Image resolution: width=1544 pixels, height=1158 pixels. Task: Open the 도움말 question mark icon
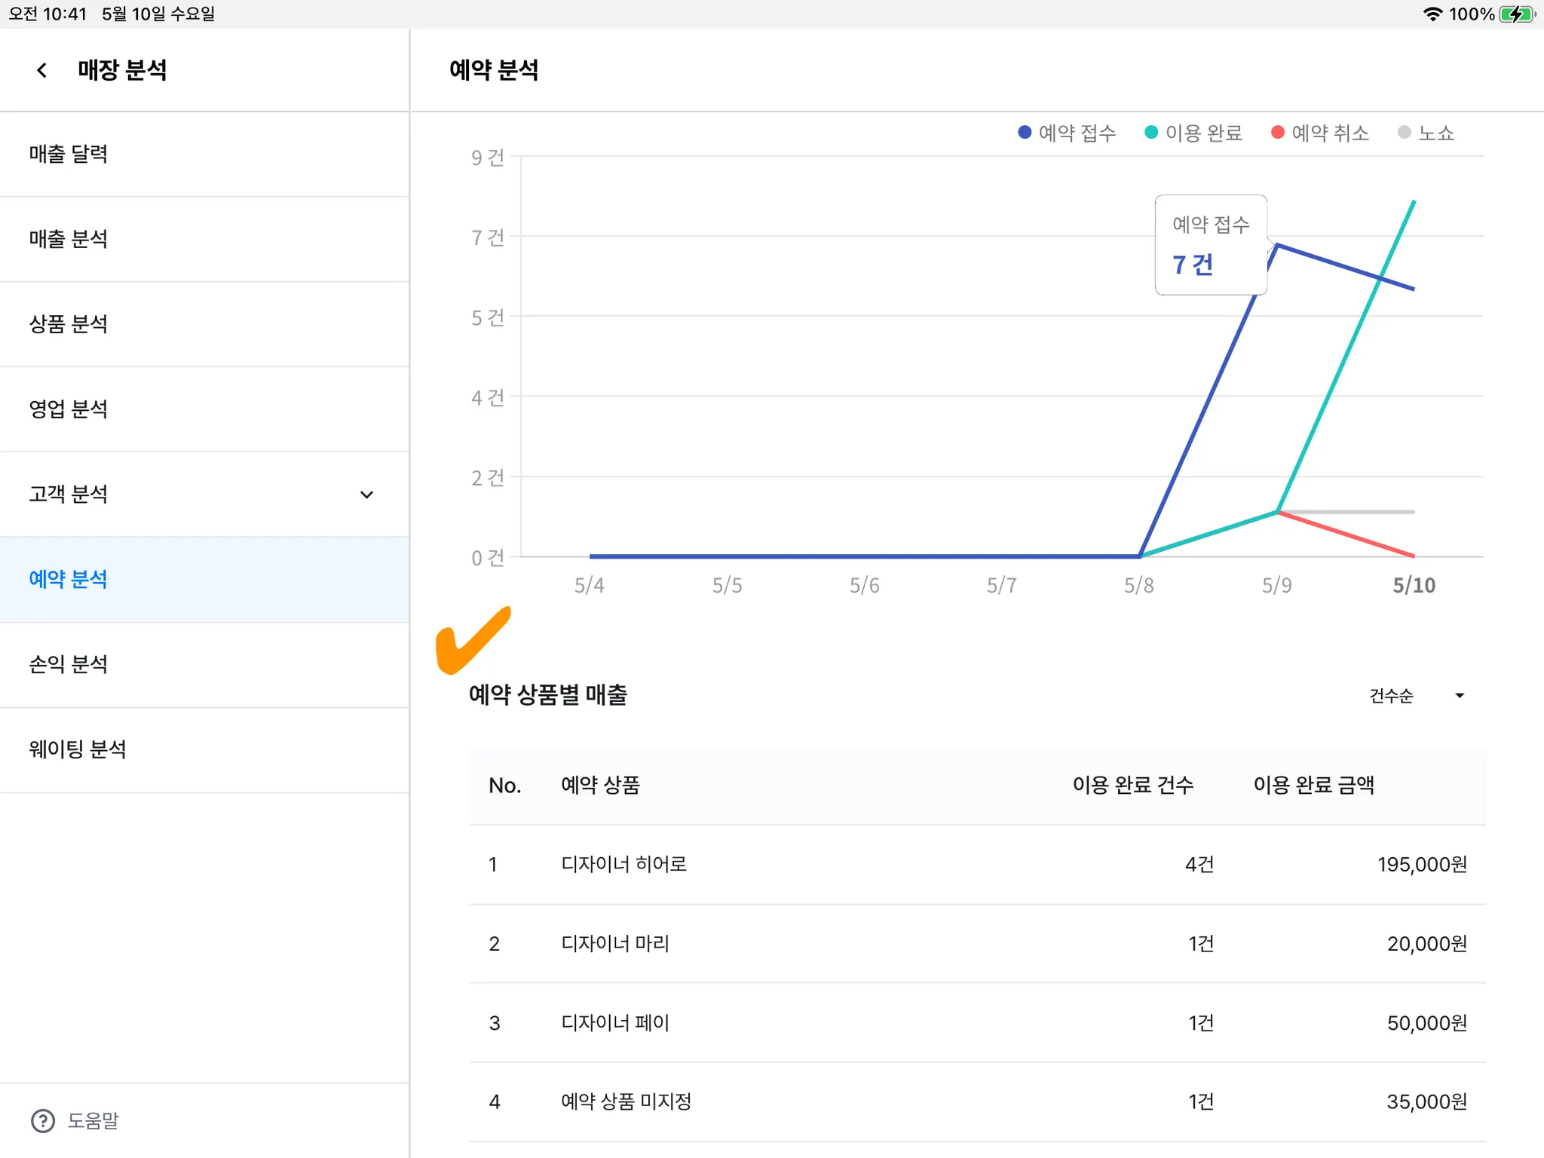(x=43, y=1121)
